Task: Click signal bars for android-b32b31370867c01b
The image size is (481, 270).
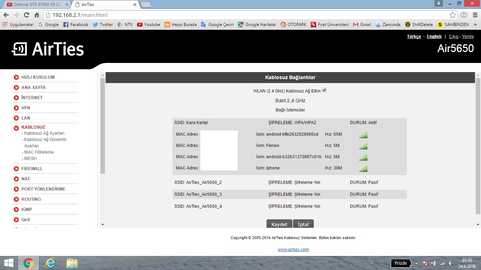Action: point(363,157)
